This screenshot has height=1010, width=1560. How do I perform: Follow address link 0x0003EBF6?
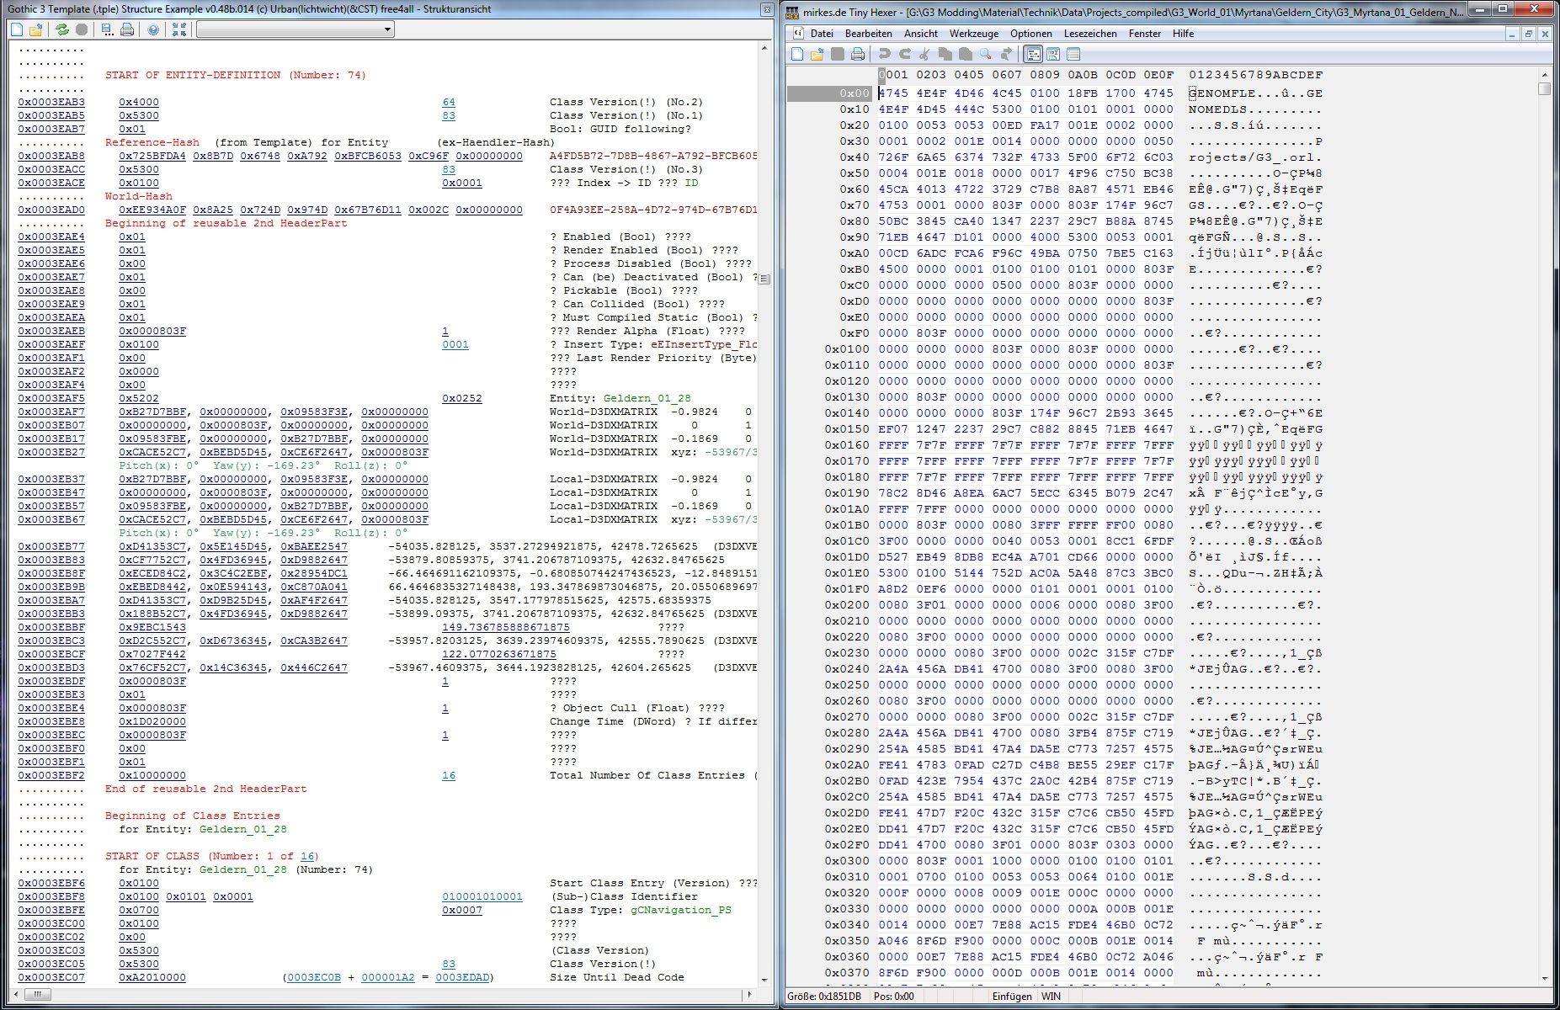pos(51,883)
